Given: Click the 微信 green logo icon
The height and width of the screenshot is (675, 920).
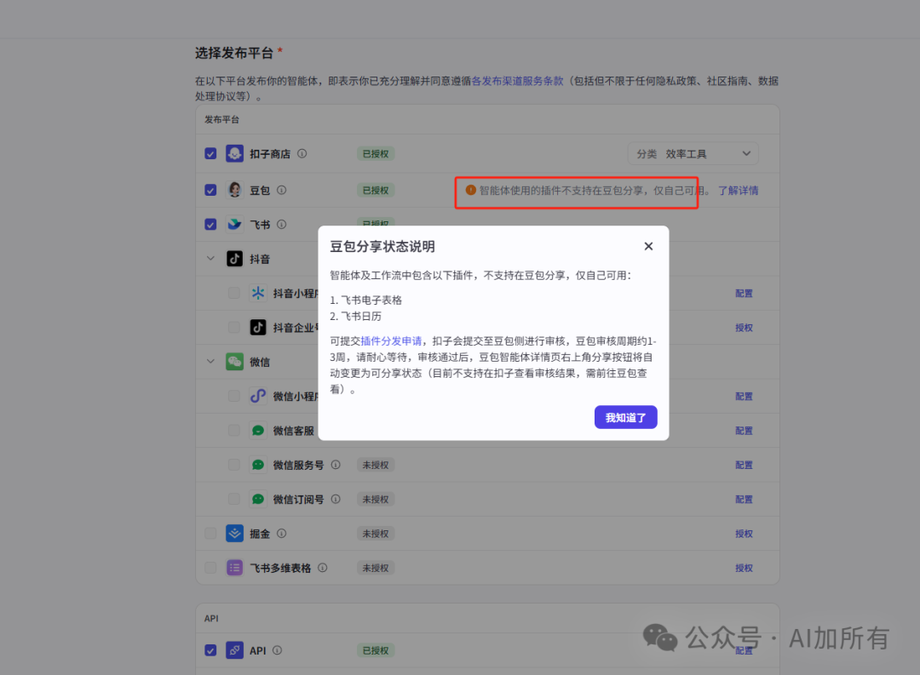Looking at the screenshot, I should (235, 361).
